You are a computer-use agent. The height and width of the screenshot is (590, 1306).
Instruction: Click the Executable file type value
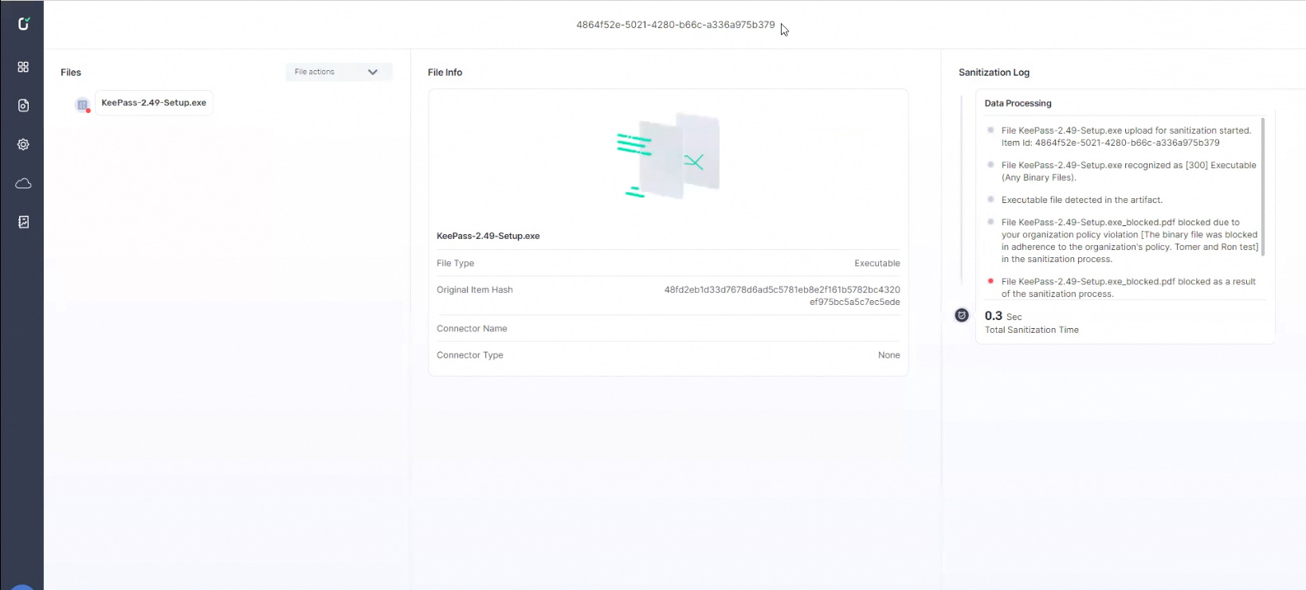877,263
